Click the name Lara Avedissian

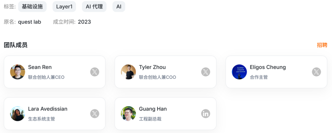(x=48, y=109)
